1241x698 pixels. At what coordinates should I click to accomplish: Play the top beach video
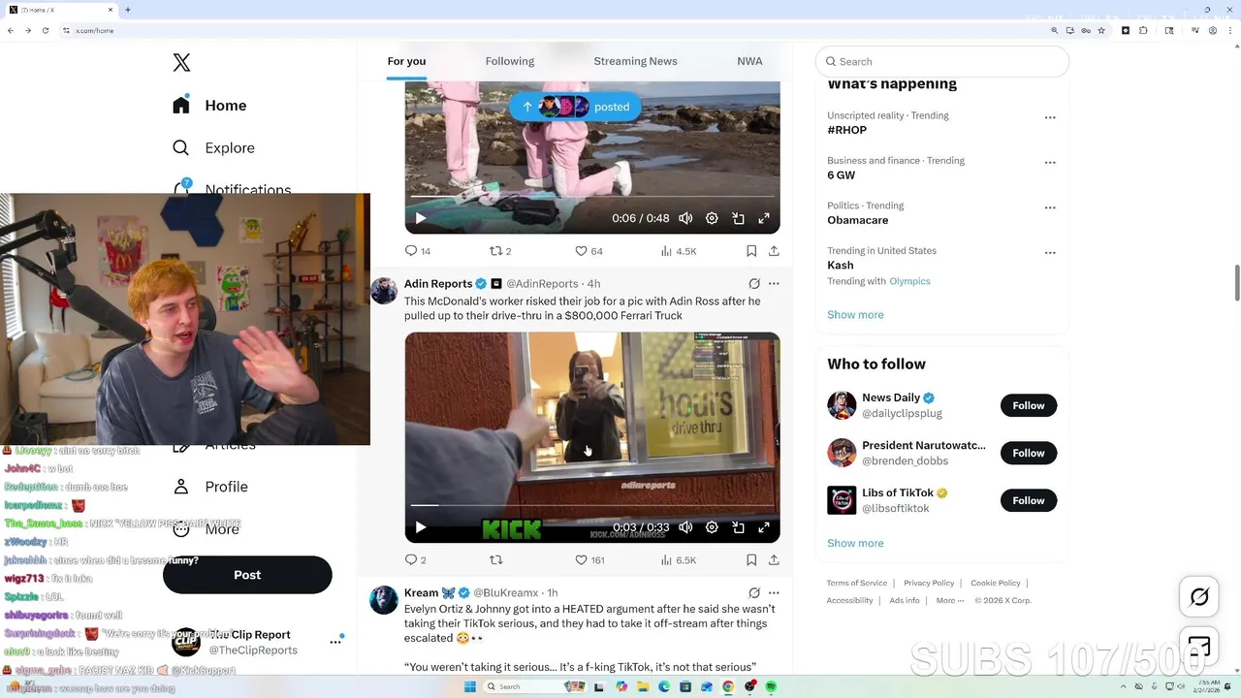tap(421, 219)
